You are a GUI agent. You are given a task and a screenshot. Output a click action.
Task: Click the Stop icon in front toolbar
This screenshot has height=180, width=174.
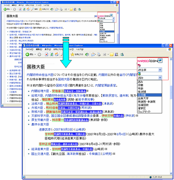coord(46,54)
